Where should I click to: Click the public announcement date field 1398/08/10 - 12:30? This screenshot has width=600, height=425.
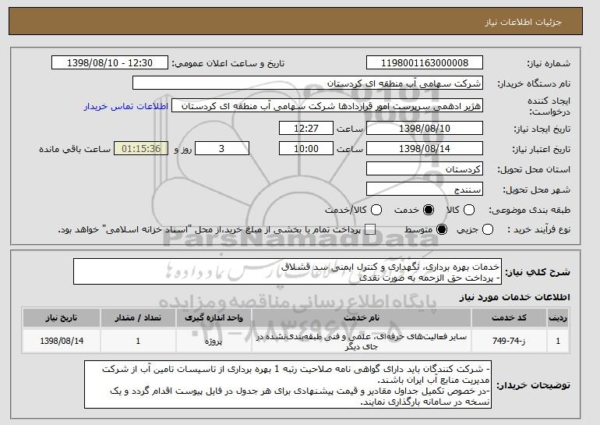pos(110,63)
